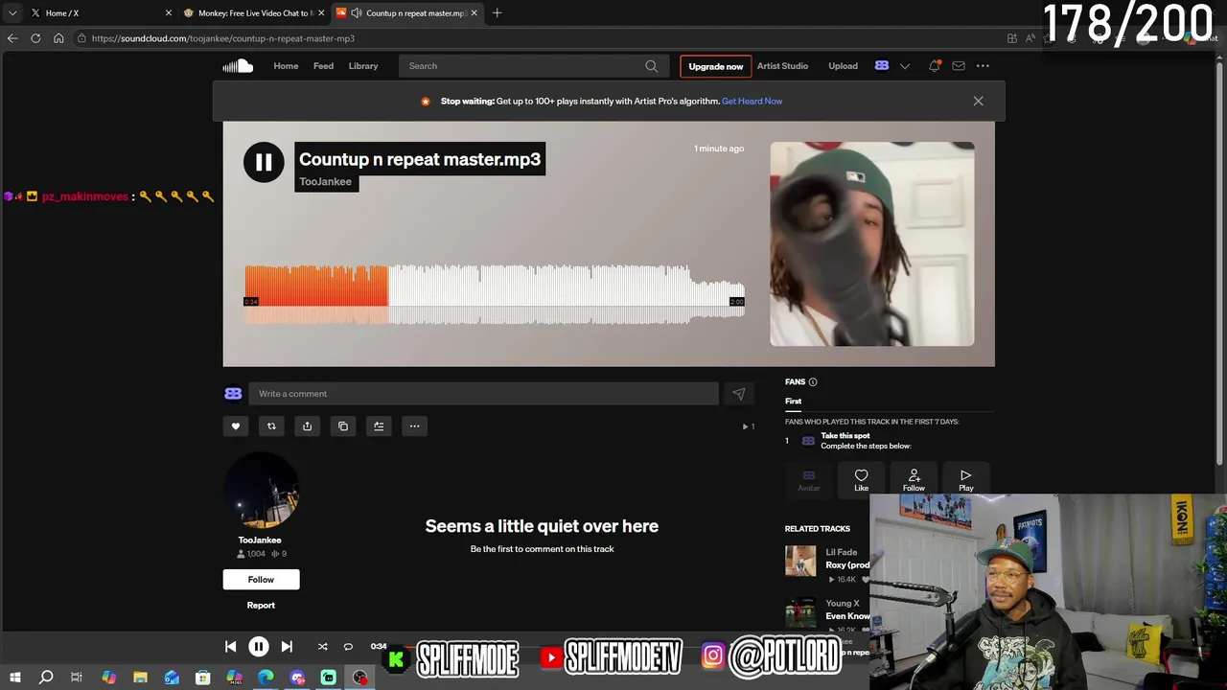Click the SoundCloud logo icon

(238, 66)
